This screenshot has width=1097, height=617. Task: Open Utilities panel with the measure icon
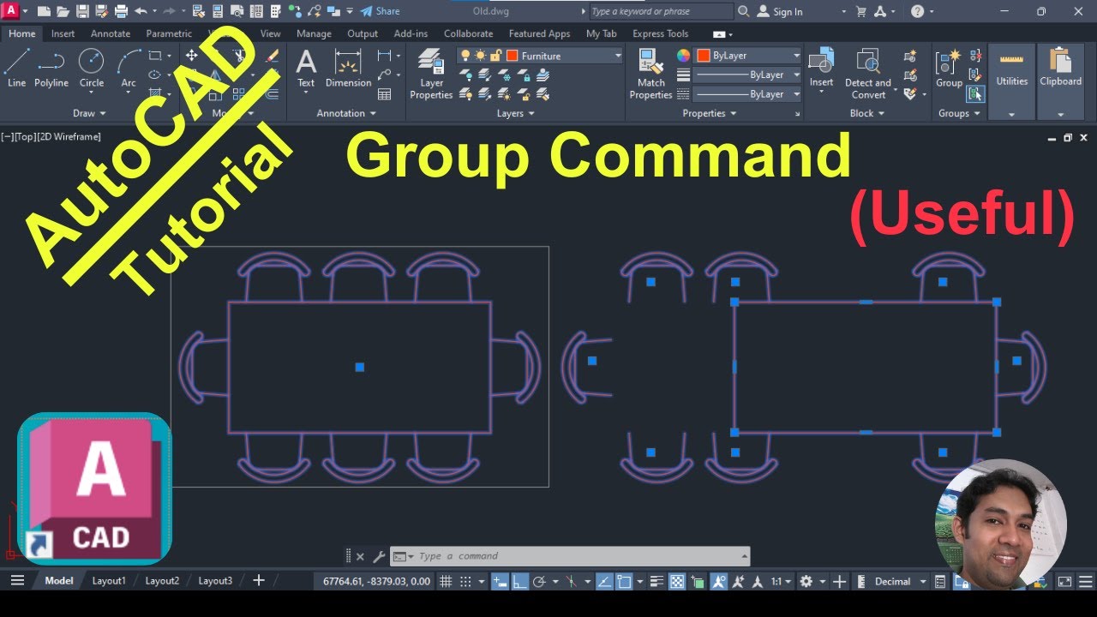pos(1011,69)
